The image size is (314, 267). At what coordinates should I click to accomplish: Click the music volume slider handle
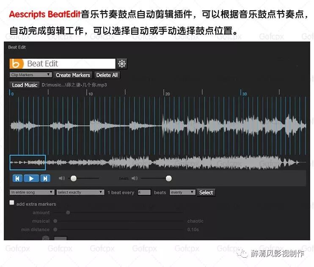[74, 178]
